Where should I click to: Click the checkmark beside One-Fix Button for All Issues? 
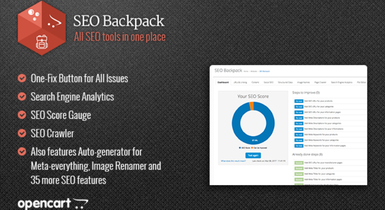tap(22, 78)
